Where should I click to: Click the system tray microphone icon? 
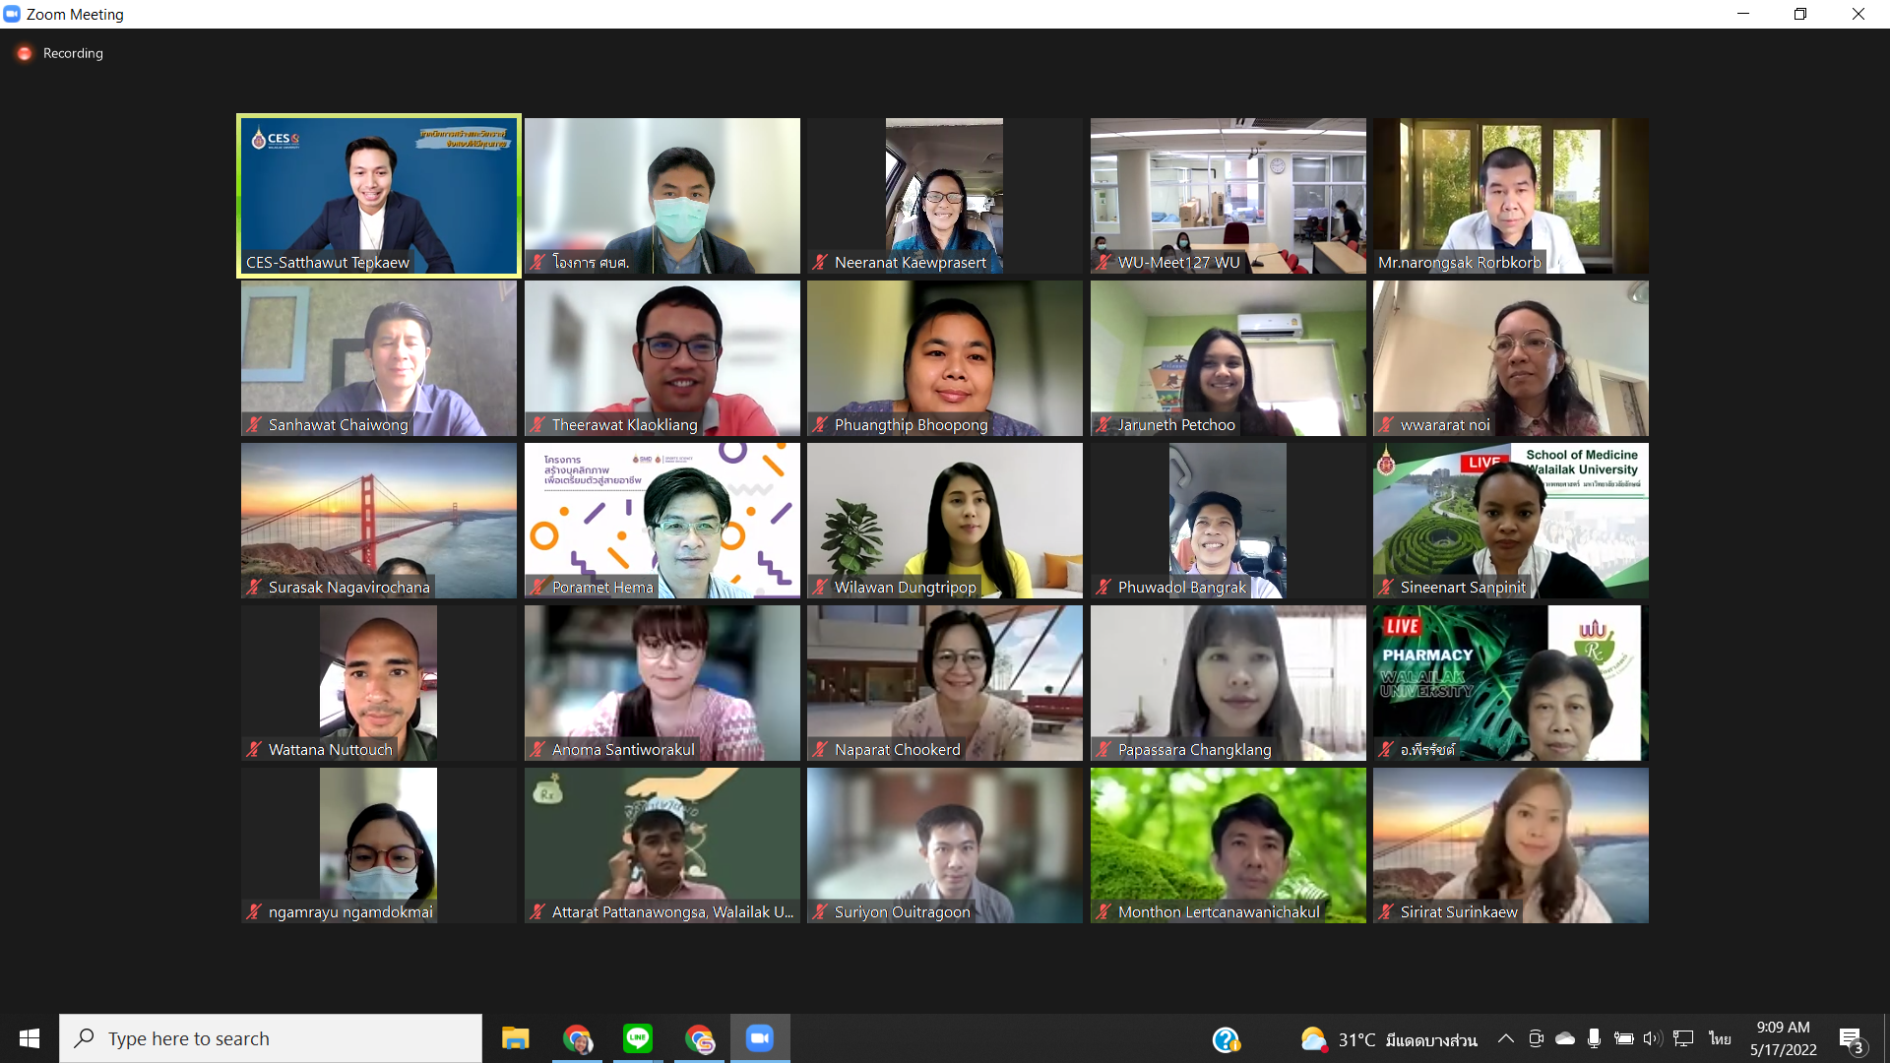pyautogui.click(x=1594, y=1038)
